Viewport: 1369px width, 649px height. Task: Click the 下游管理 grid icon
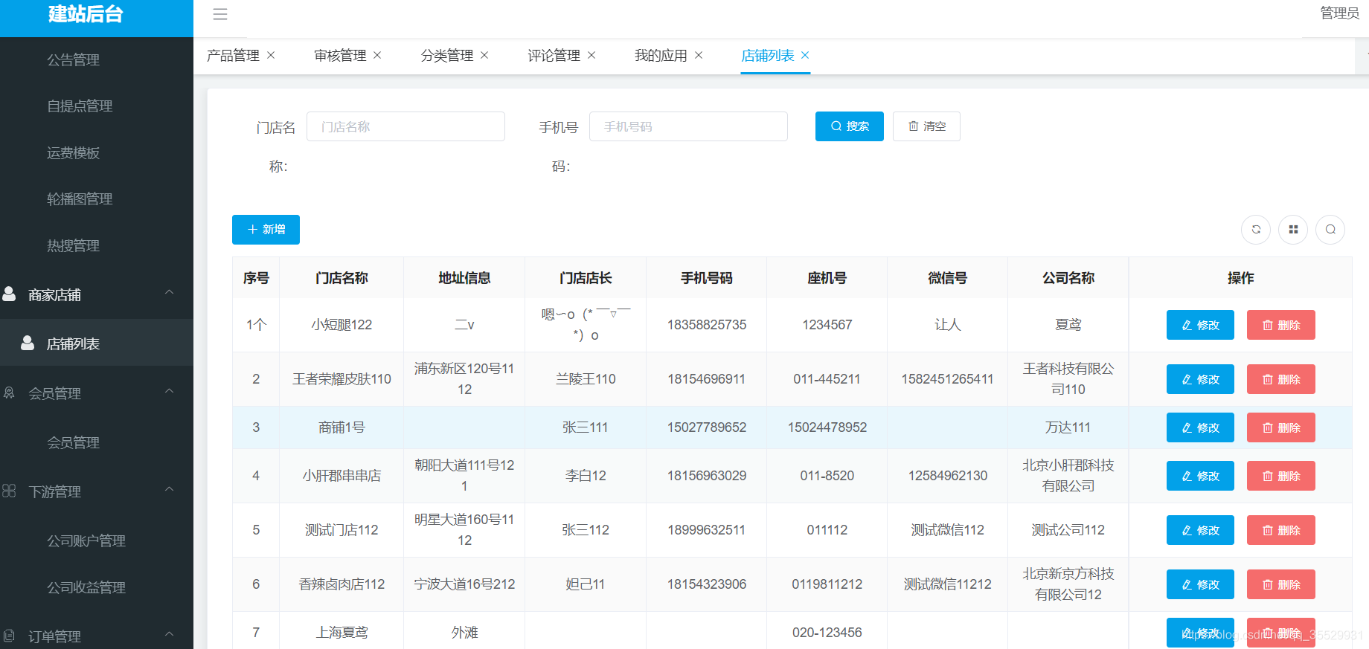tap(9, 491)
